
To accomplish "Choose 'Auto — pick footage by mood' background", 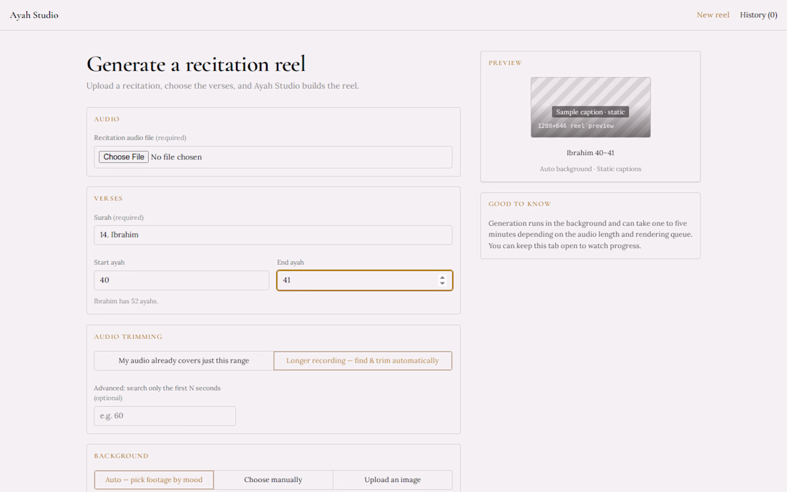I will [154, 479].
